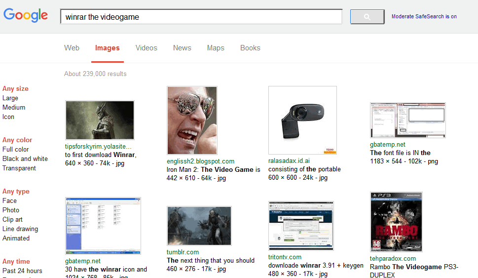Click 'The font file is IN the' caption

click(x=400, y=153)
